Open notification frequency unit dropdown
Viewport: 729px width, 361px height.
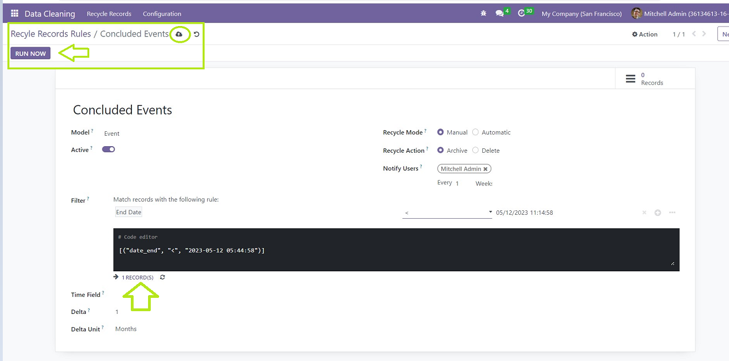point(484,183)
